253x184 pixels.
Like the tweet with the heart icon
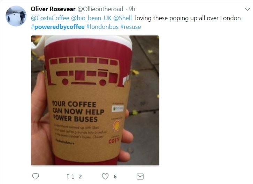(105, 176)
